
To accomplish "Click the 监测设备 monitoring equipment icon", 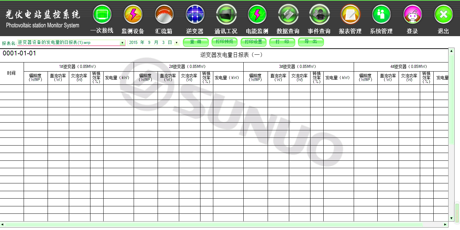I will point(133,15).
